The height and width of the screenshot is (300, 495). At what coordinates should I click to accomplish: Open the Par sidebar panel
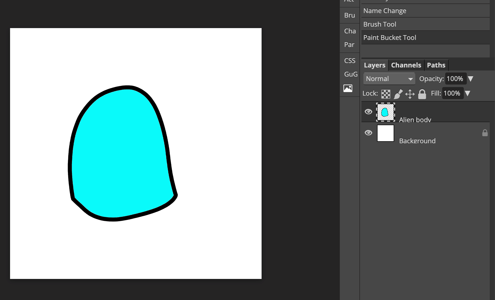(x=349, y=45)
